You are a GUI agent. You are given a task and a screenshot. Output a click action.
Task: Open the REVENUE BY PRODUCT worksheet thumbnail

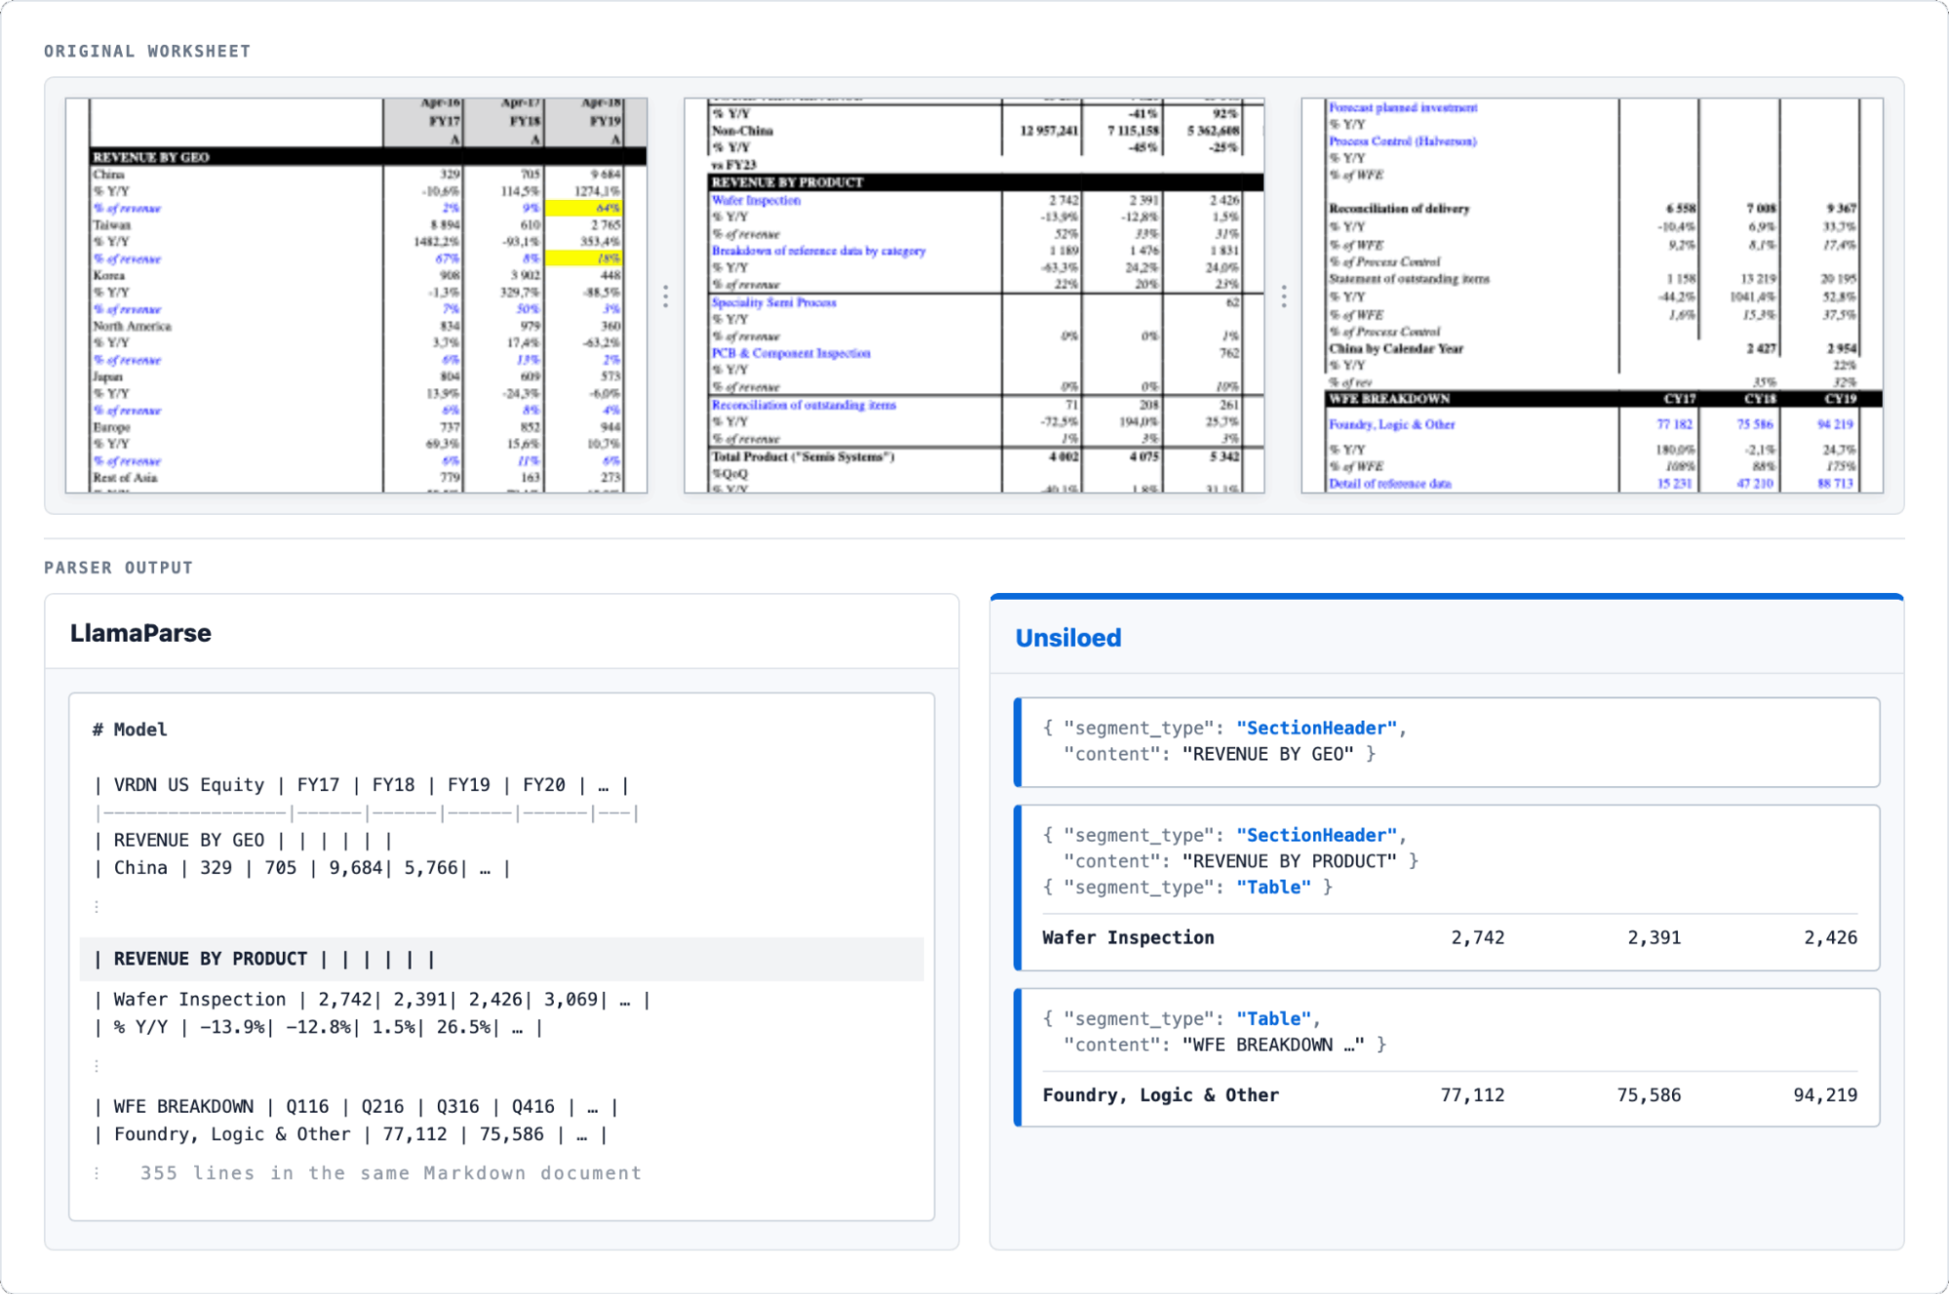[974, 295]
